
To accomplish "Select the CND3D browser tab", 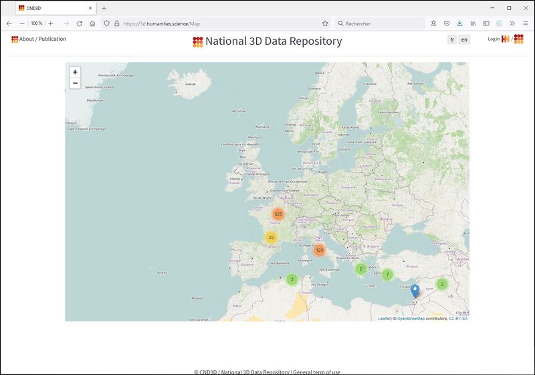I will (53, 8).
